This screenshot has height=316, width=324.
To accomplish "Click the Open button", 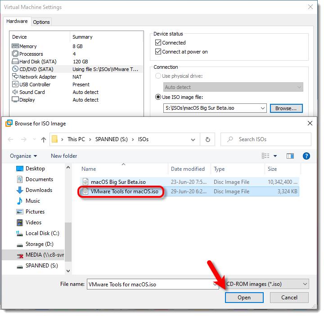I will (x=244, y=298).
